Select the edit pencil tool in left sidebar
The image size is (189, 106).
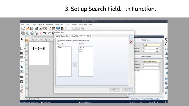[x=22, y=82]
